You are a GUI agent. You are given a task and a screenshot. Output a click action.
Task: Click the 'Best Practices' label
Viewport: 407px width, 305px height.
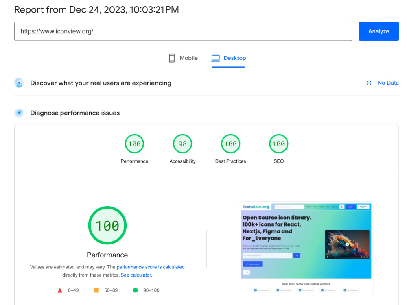230,161
